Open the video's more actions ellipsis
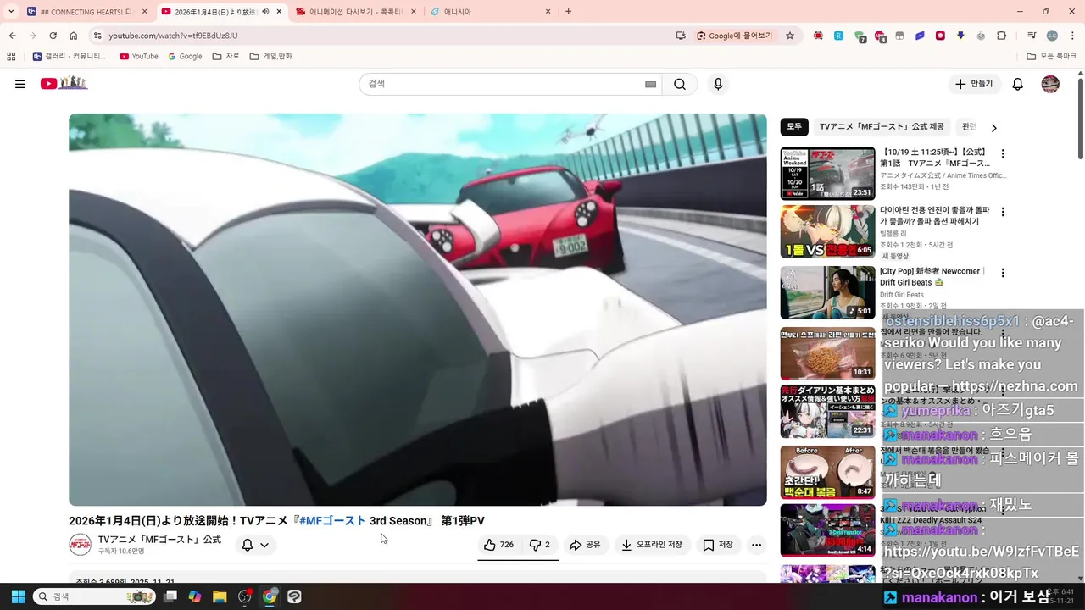The height and width of the screenshot is (610, 1085). click(x=756, y=545)
